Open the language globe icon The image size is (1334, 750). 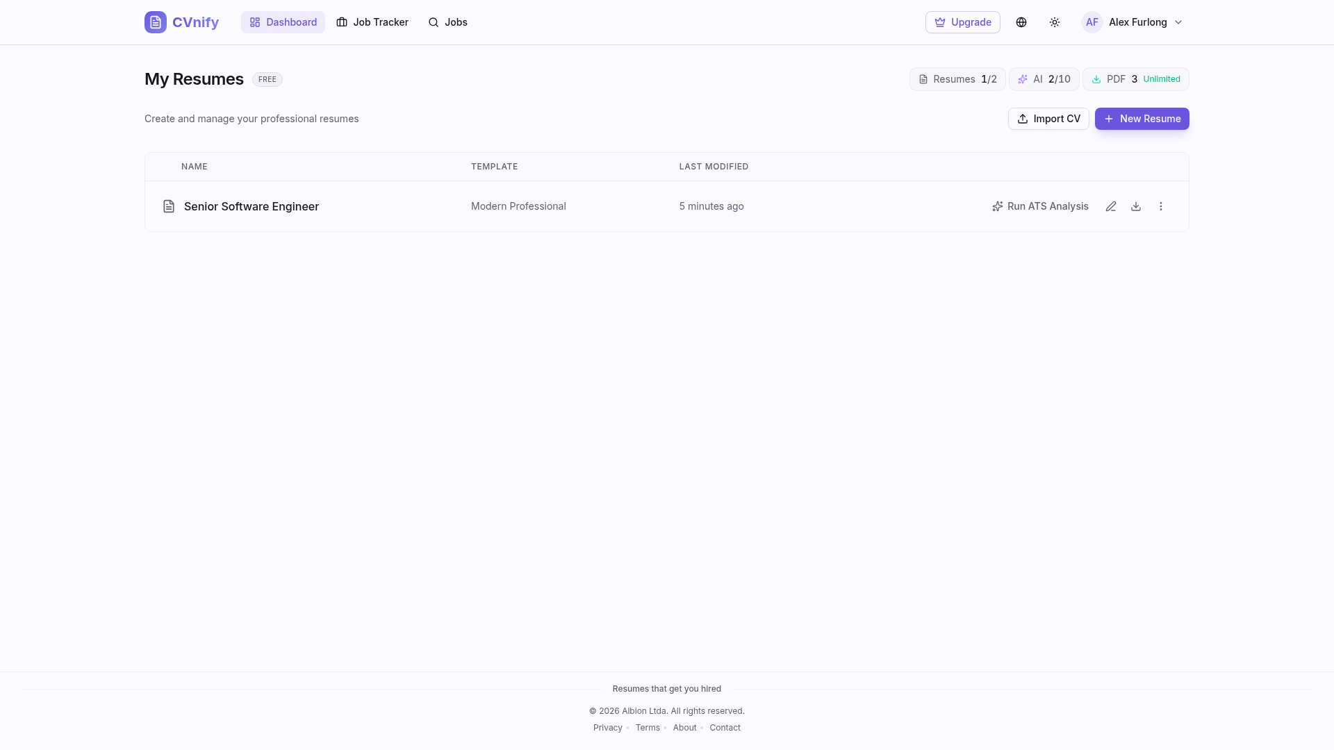(x=1021, y=22)
